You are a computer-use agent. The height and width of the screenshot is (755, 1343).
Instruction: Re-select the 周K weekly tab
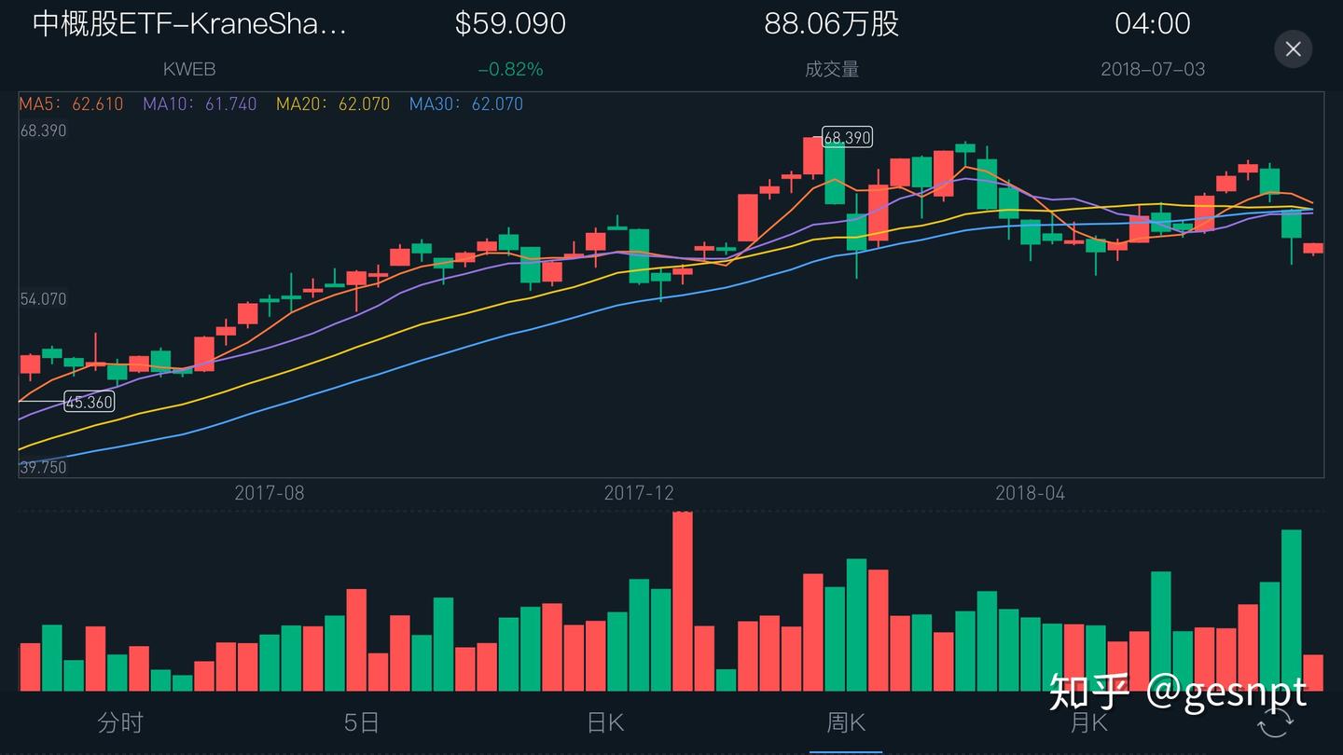tap(846, 722)
